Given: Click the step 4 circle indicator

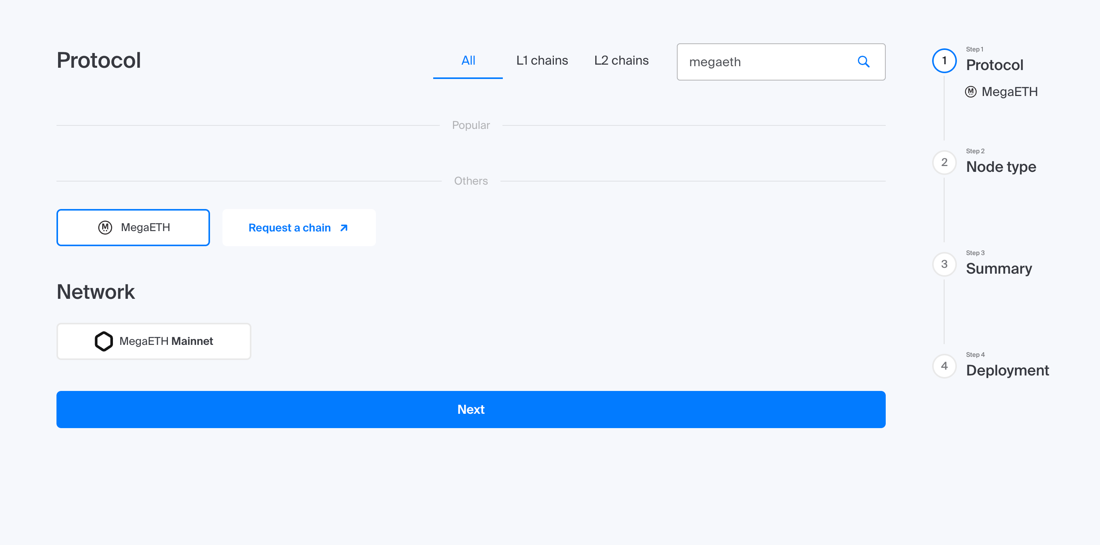Looking at the screenshot, I should (x=944, y=366).
